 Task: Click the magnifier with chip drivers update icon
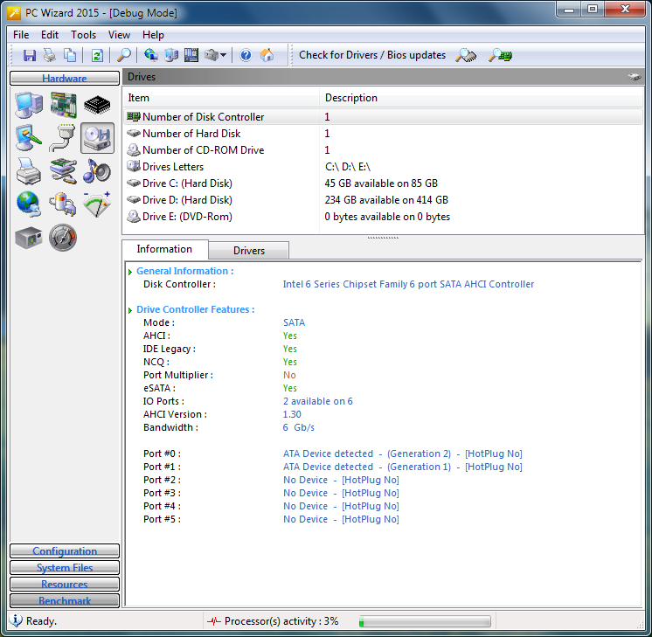[x=466, y=55]
